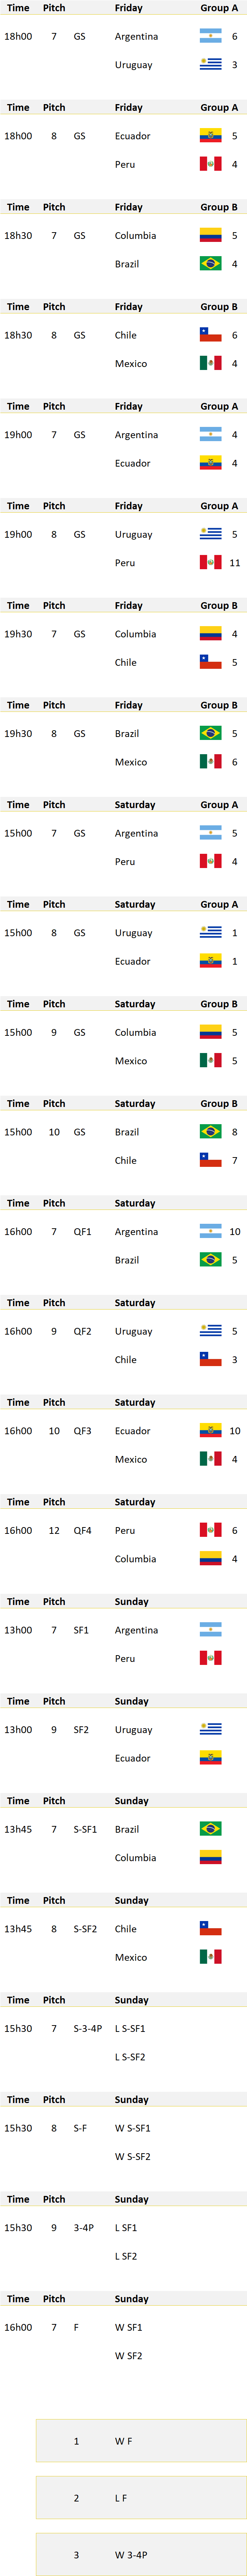This screenshot has height=2576, width=247.
Task: Click Chile's flag in the S-SF2 match
Action: (210, 1928)
